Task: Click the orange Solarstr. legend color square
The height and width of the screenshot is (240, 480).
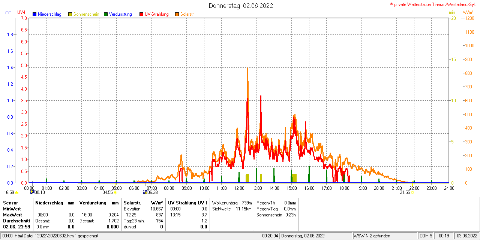Action: click(177, 14)
